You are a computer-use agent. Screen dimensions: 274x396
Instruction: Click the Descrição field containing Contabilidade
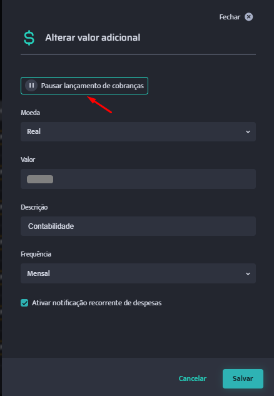(x=138, y=226)
